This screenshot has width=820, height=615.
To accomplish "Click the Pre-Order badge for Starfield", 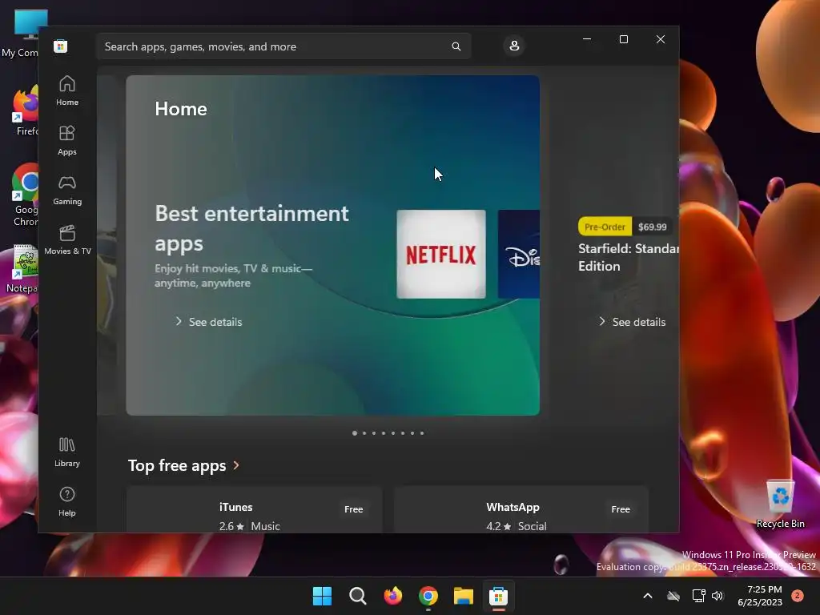I will tap(605, 227).
